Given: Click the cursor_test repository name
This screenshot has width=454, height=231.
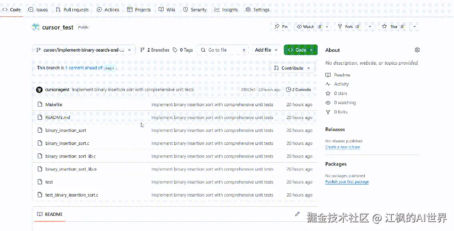Looking at the screenshot, I should tap(58, 27).
